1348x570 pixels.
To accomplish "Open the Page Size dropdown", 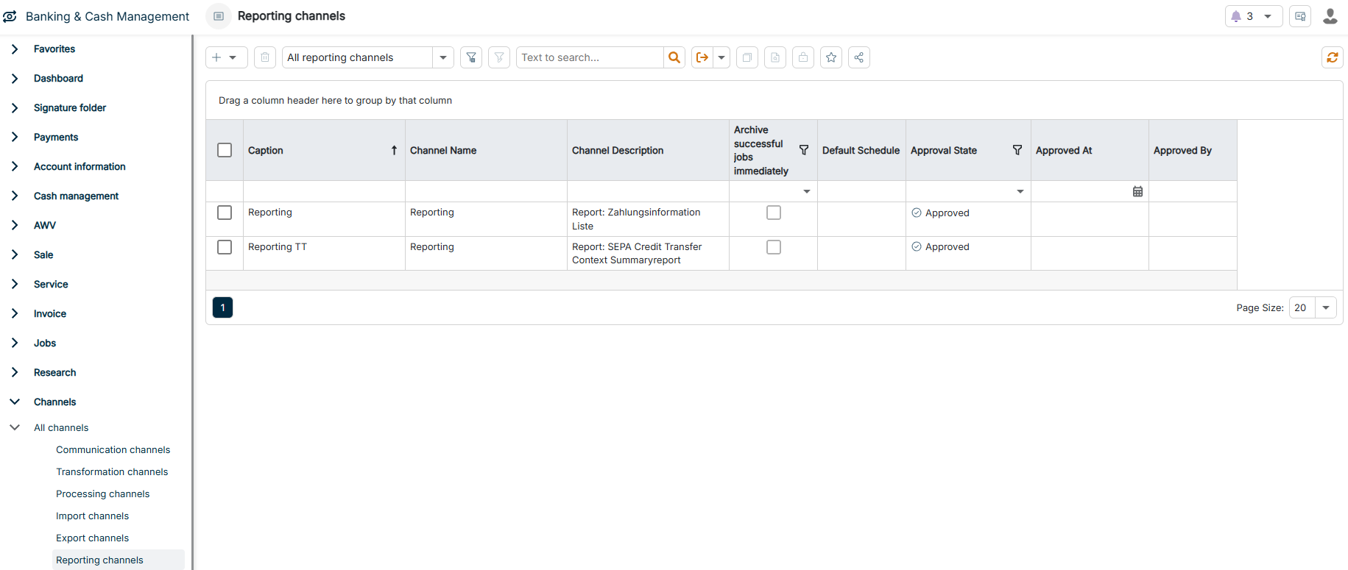I will 1326,307.
